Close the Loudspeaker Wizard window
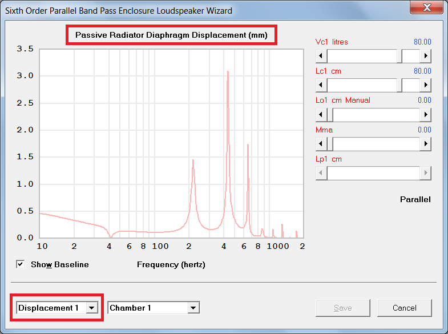The width and height of the screenshot is (448, 334). click(x=427, y=7)
